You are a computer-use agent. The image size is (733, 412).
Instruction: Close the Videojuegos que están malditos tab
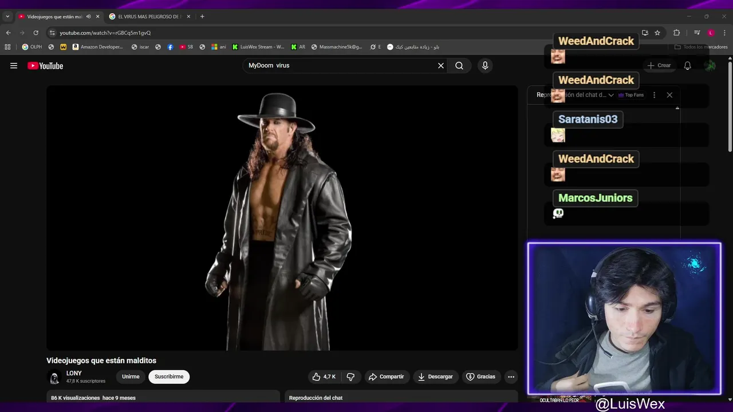click(97, 17)
